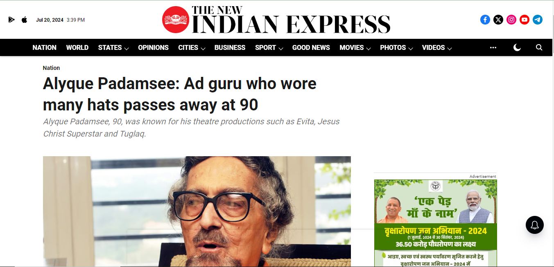Visit the Facebook page icon

[485, 20]
